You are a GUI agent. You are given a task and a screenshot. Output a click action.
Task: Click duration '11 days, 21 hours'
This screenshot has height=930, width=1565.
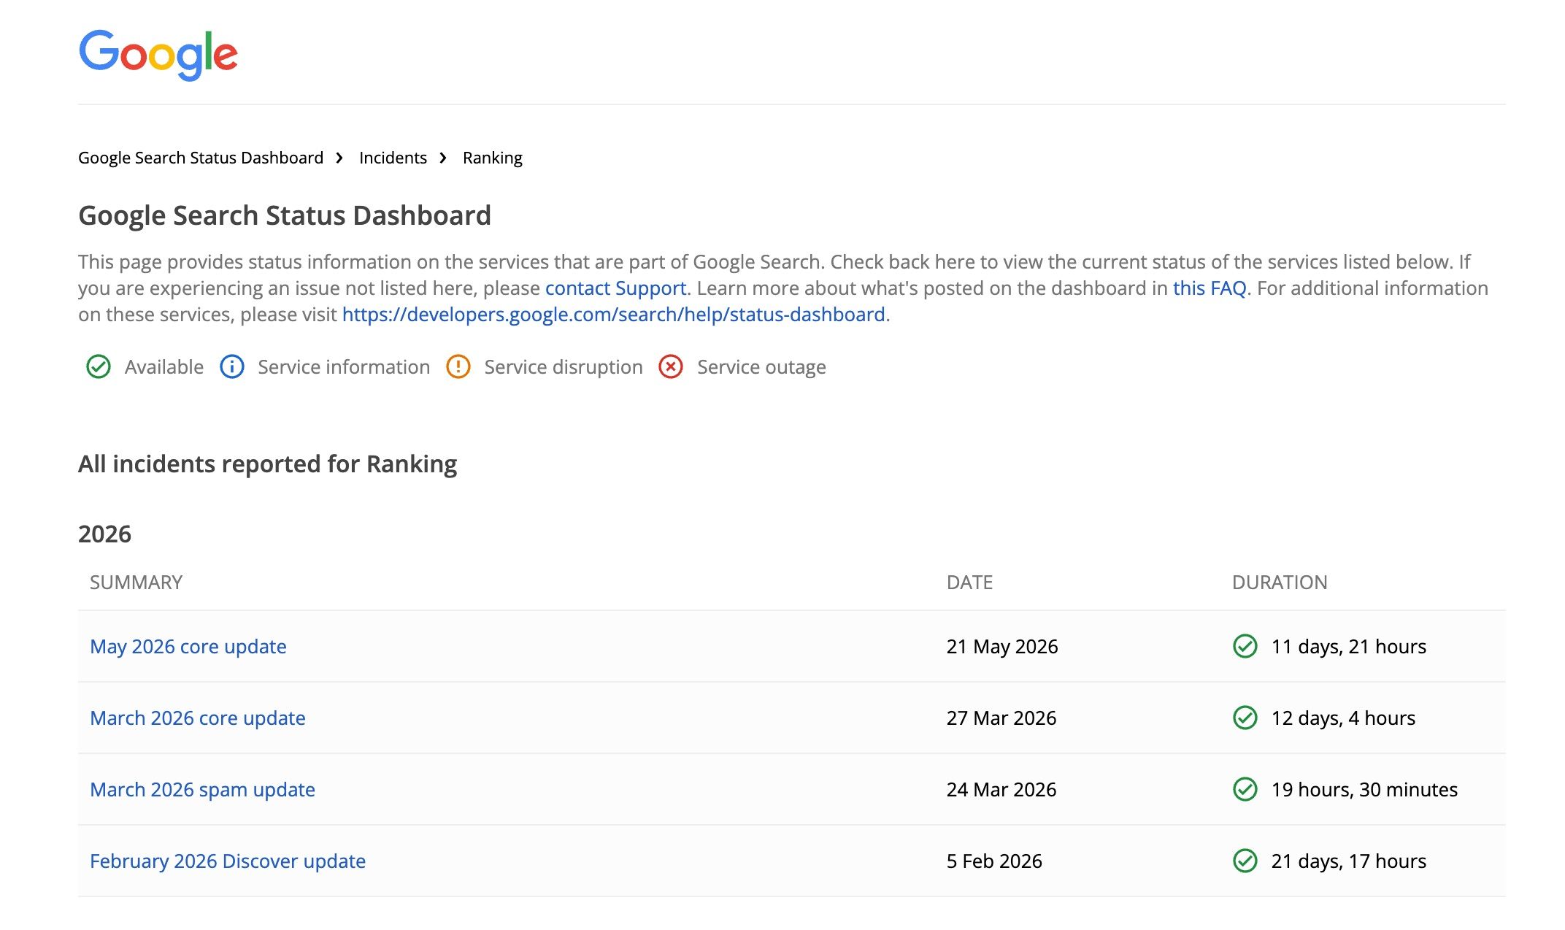pyautogui.click(x=1349, y=646)
